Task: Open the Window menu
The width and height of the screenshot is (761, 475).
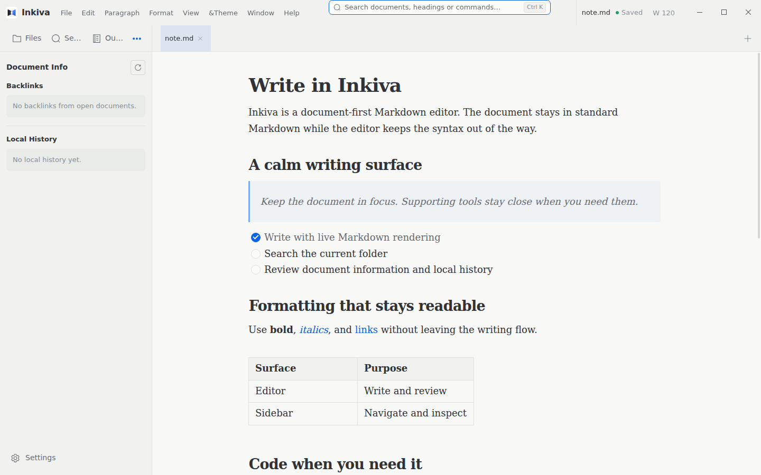Action: tap(261, 13)
